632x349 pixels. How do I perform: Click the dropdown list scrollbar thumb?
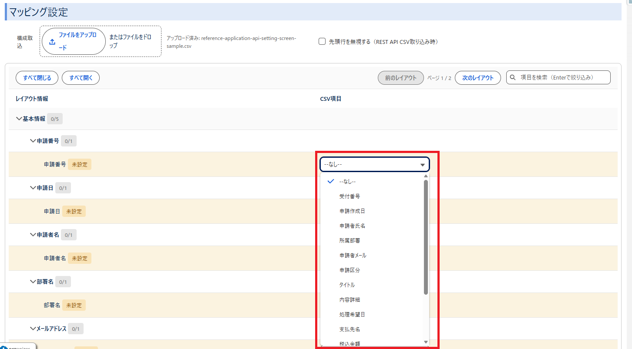pos(426,237)
